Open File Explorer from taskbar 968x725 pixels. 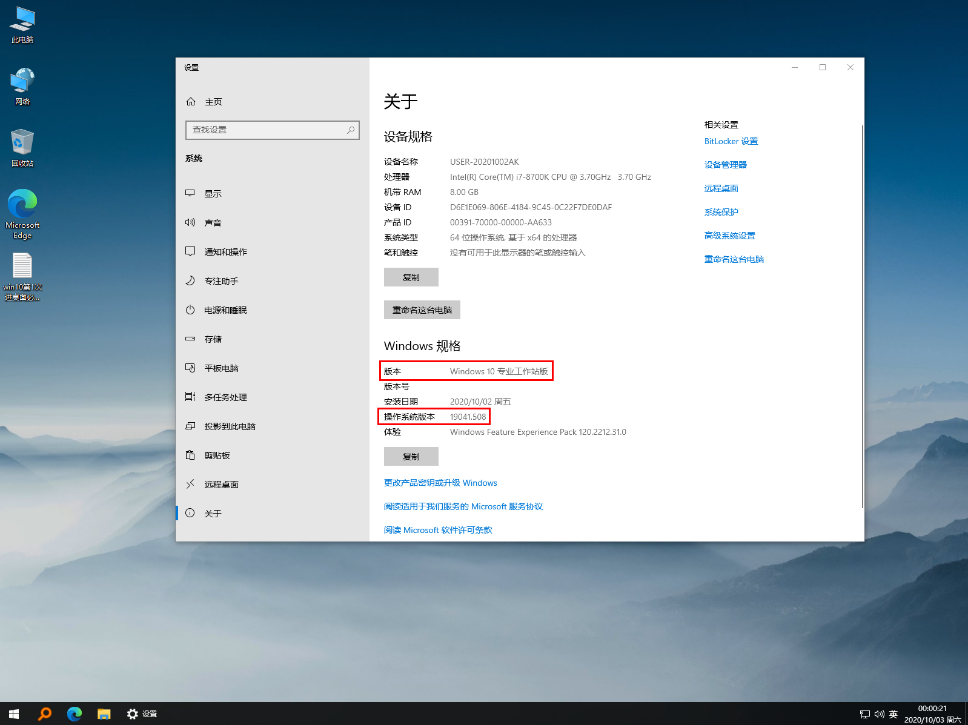[x=104, y=713]
